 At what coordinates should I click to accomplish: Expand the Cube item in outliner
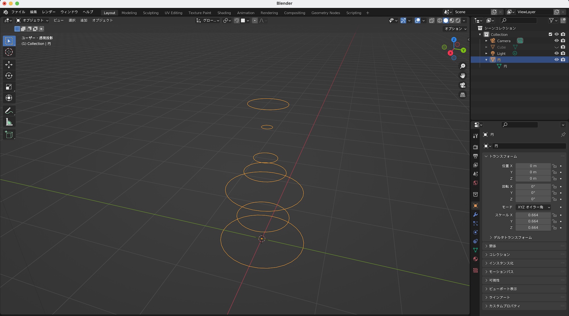pos(486,47)
